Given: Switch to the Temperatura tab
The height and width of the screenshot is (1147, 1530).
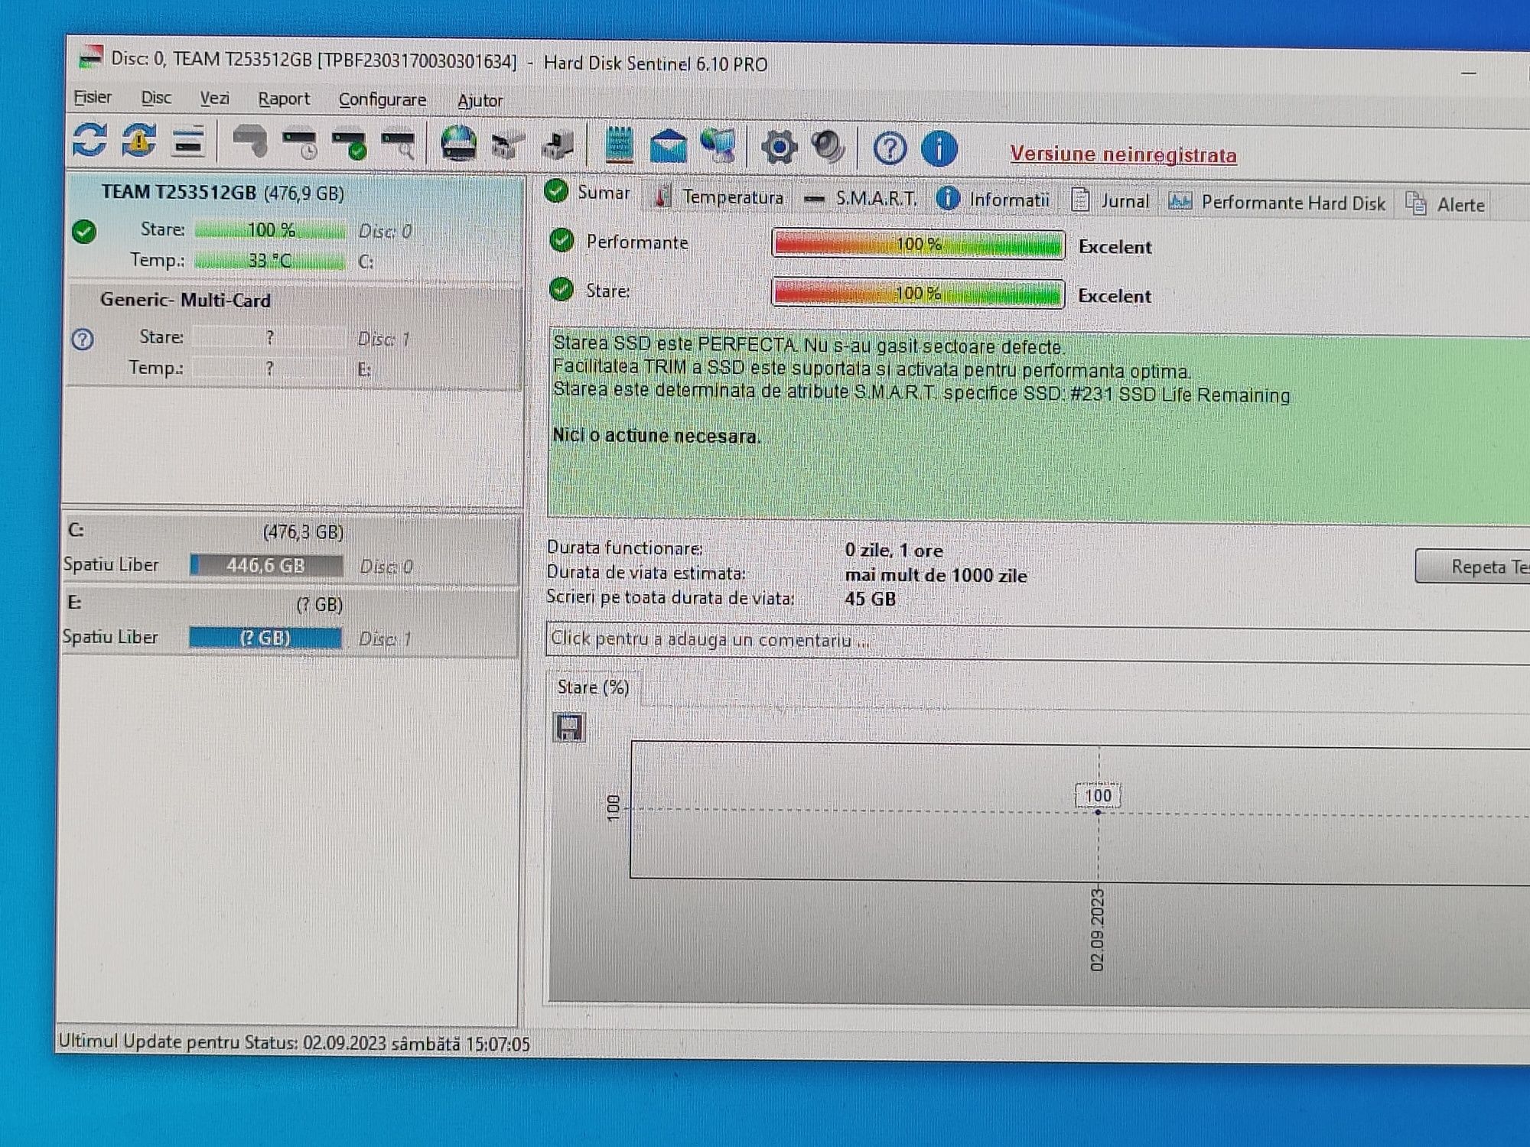Looking at the screenshot, I should [719, 197].
